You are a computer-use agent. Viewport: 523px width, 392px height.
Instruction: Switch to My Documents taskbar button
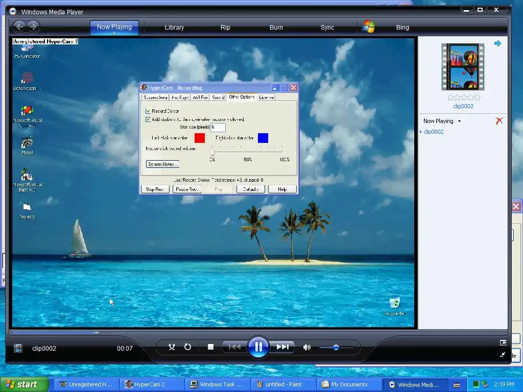tap(349, 384)
